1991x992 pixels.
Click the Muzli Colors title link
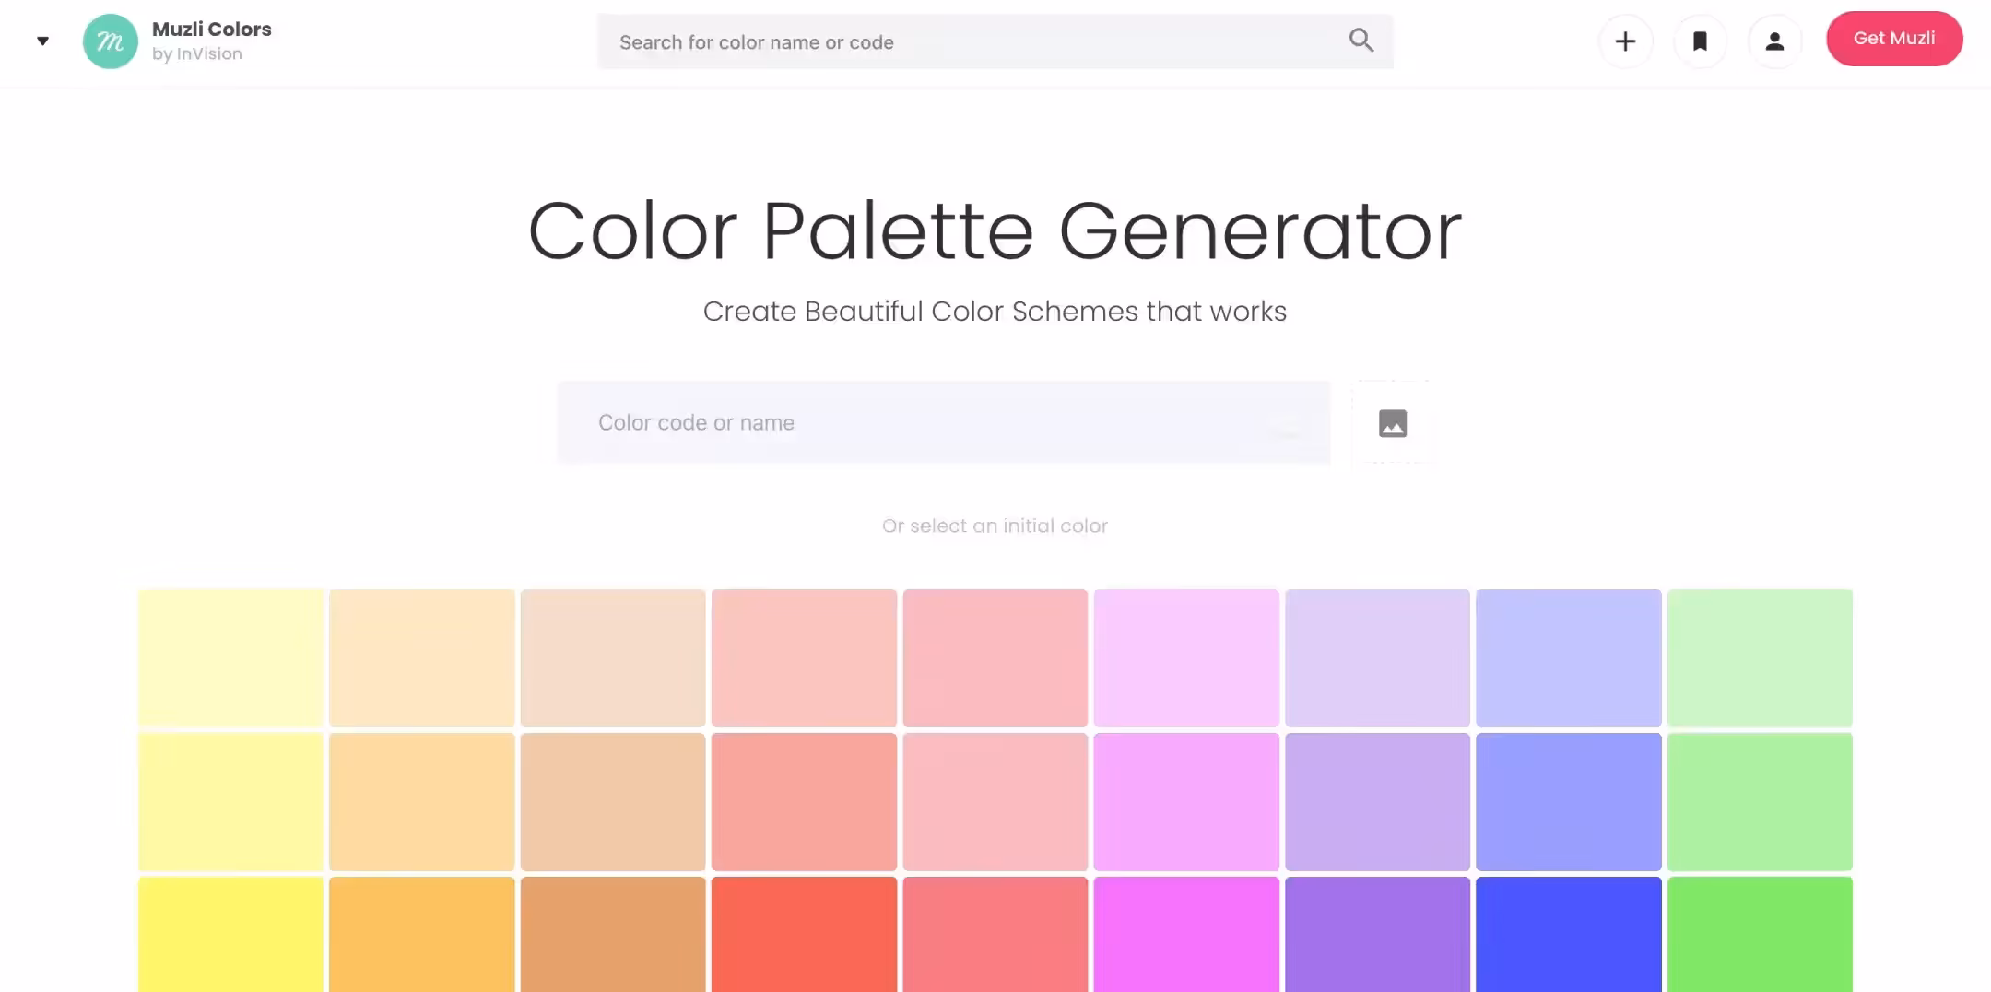(211, 30)
